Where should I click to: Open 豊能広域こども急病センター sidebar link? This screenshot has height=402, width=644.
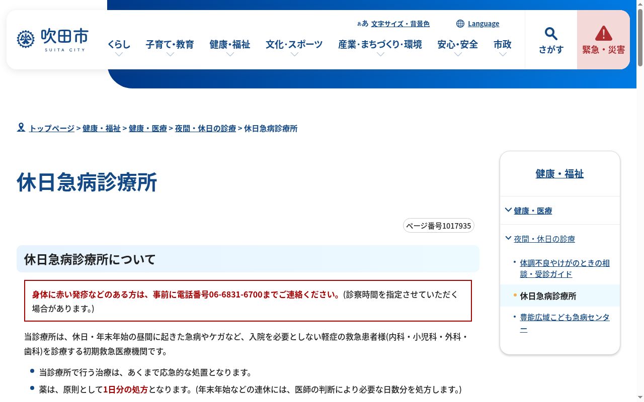point(565,323)
